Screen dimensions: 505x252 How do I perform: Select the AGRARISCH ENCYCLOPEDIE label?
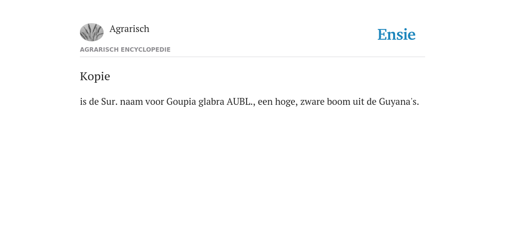[x=125, y=50]
